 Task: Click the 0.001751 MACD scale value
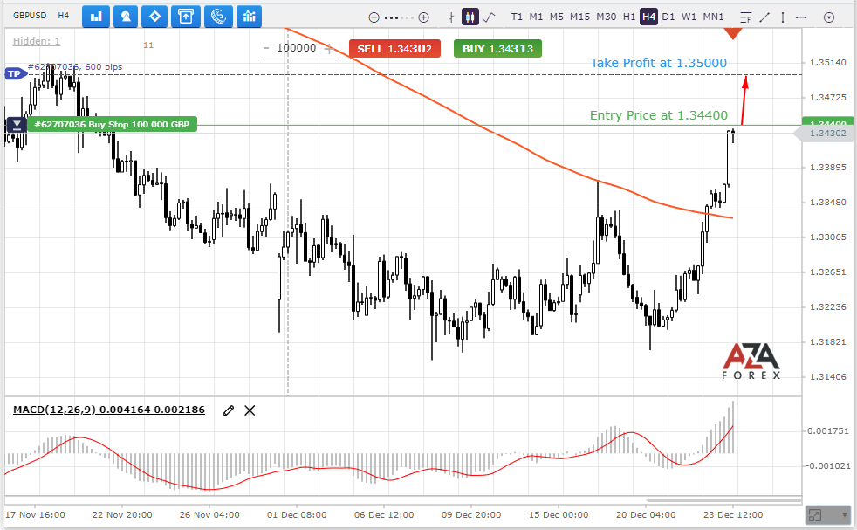828,431
